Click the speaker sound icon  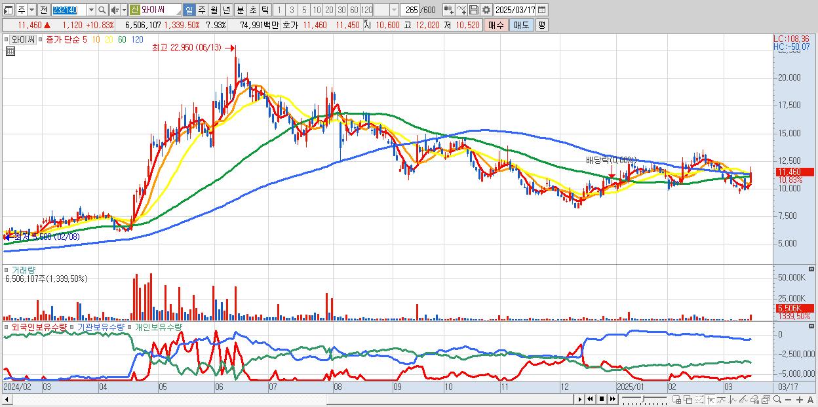115,10
